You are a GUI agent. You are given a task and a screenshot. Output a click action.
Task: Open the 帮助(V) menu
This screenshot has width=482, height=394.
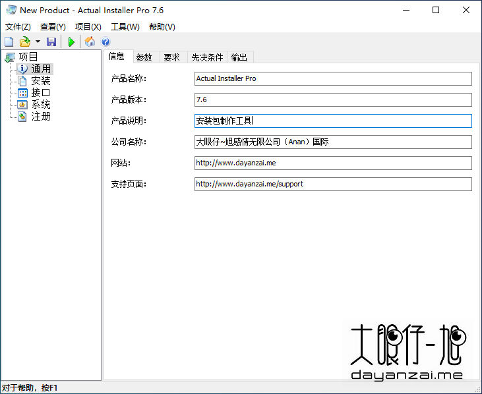pos(162,27)
